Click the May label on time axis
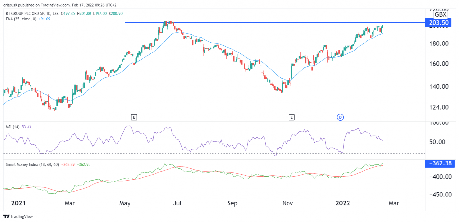Screen dimensions: 459x222 click(125, 203)
